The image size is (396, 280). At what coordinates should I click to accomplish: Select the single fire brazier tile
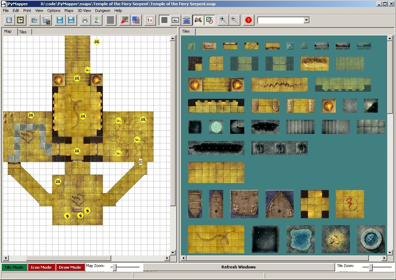pos(328,106)
